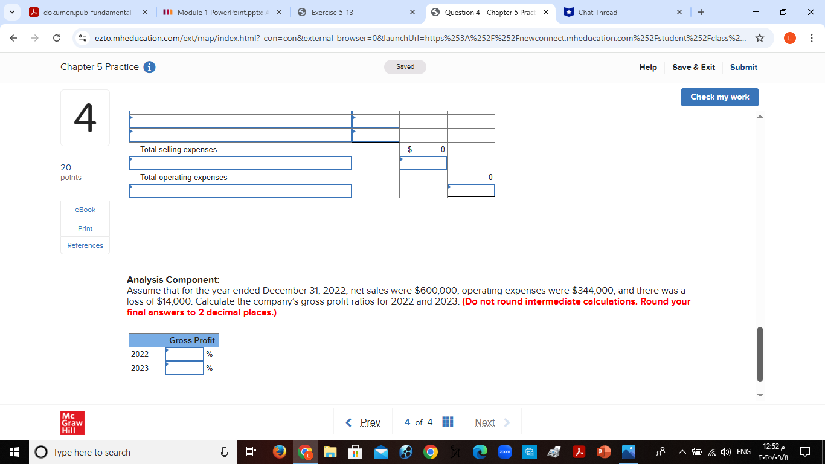Image resolution: width=825 pixels, height=464 pixels.
Task: Click the Check my work button
Action: [719, 97]
